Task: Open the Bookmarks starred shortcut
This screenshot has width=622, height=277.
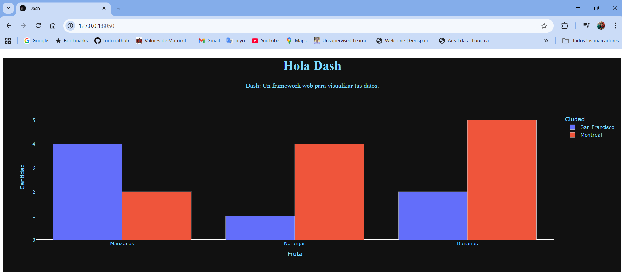Action: (x=72, y=41)
